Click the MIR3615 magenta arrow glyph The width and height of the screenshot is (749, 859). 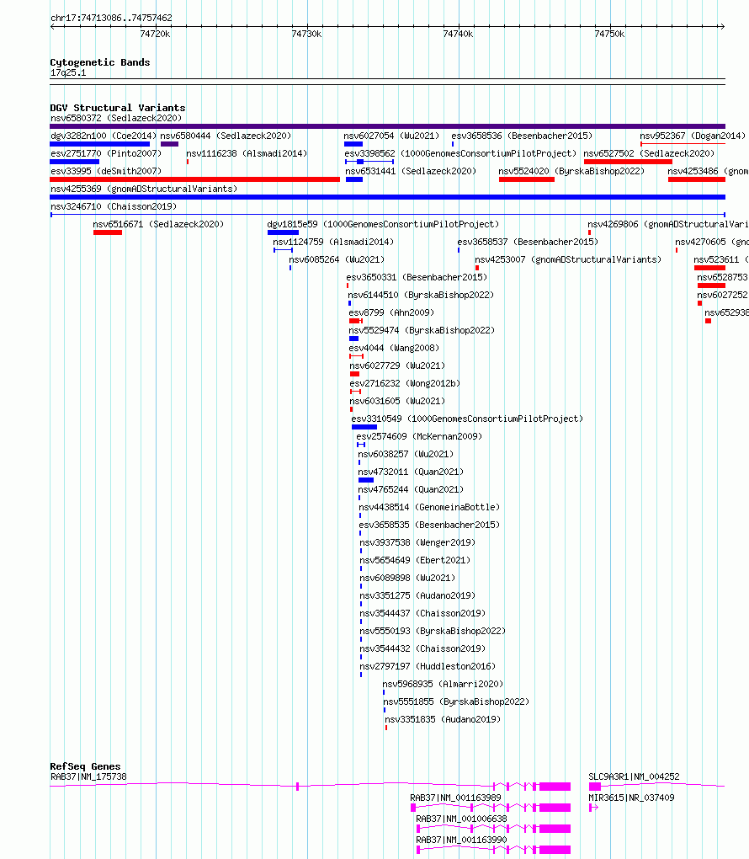tap(593, 808)
